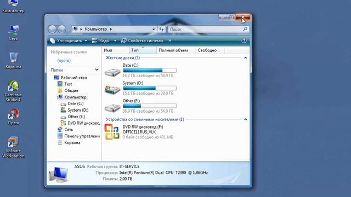
Task: Launch Camtasia Studio 4 from desktop
Action: pos(13,91)
